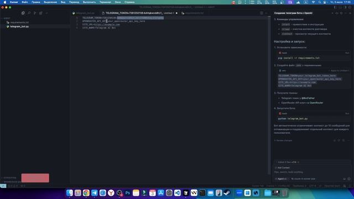Open the model selector dropdown beside Agent
354x199 pixels.
(x=303, y=179)
